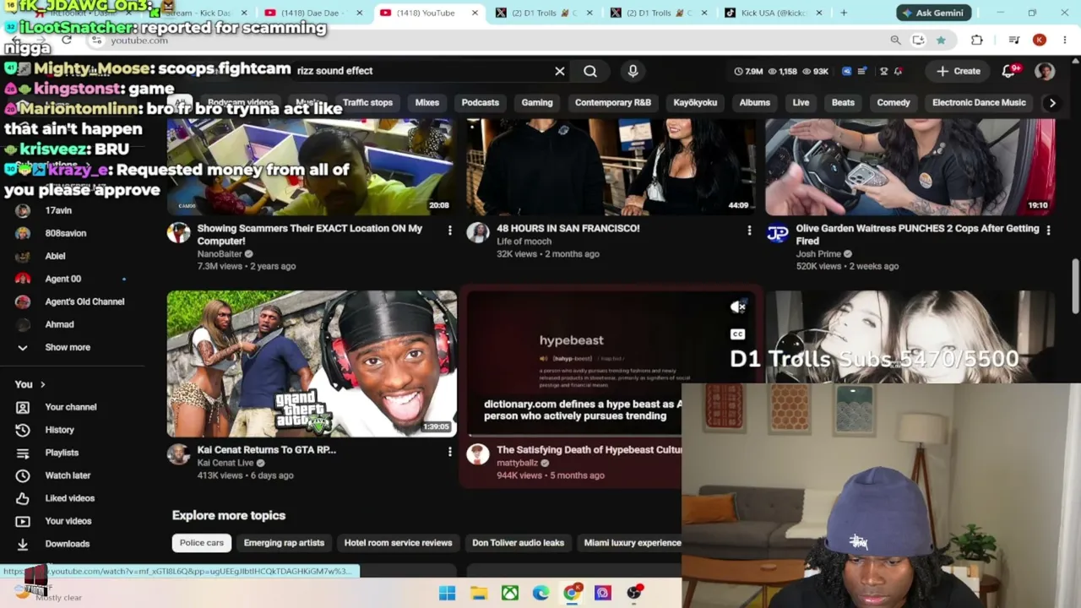The image size is (1081, 608).
Task: Expand the You section chevron
Action: tap(42, 384)
